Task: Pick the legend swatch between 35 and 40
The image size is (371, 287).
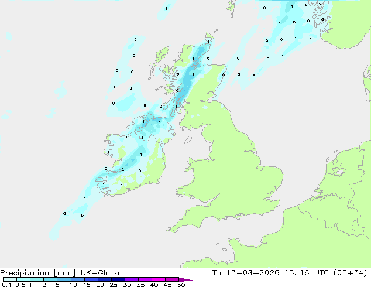Action: (x=145, y=279)
